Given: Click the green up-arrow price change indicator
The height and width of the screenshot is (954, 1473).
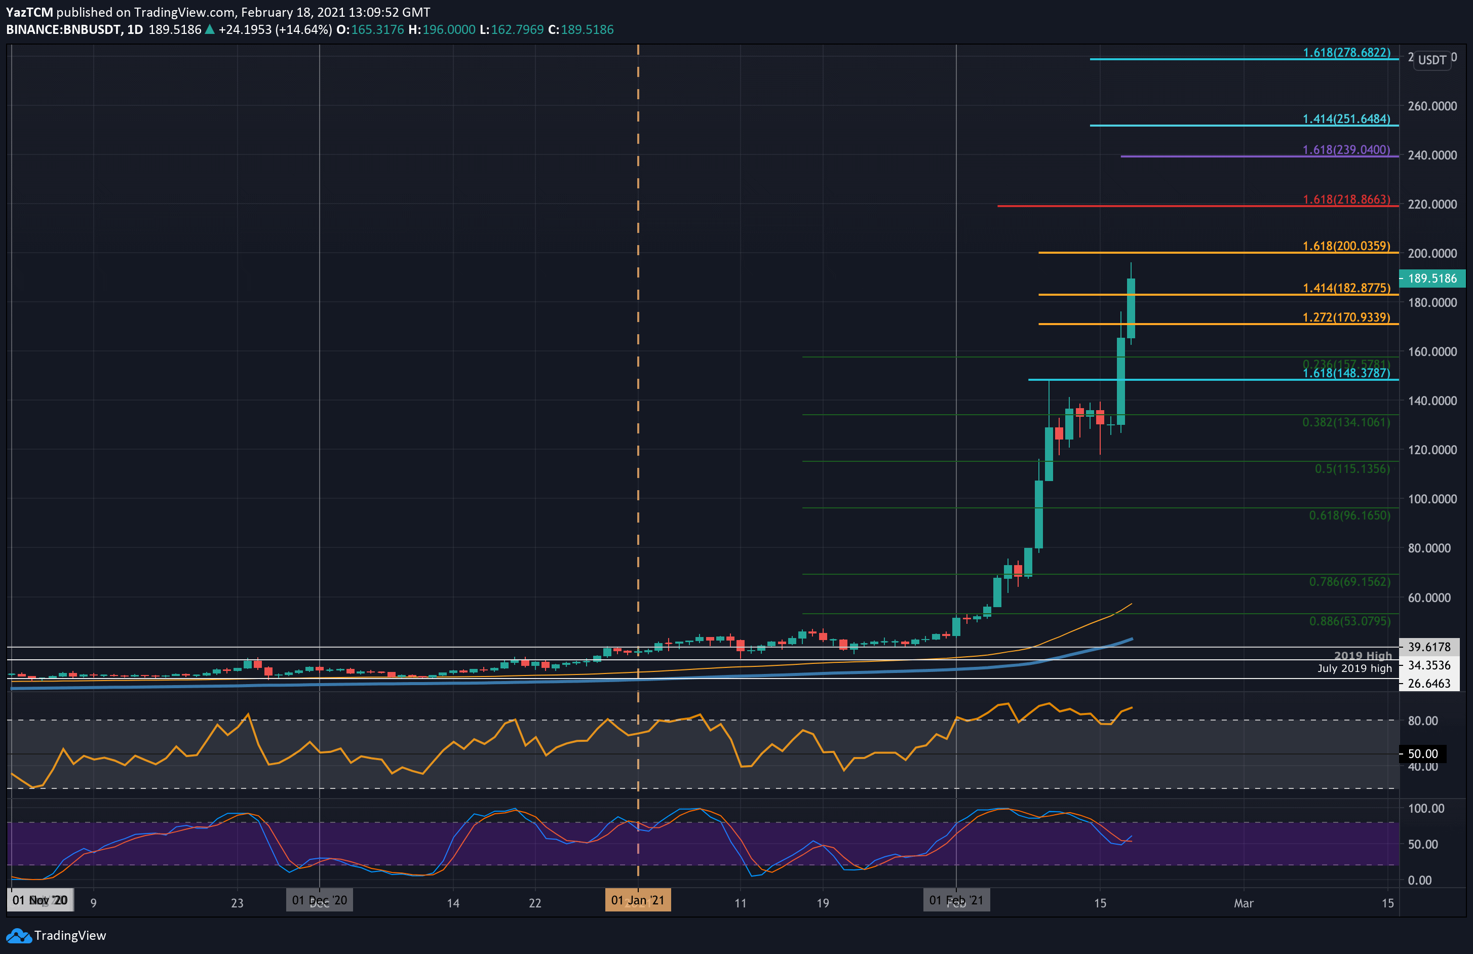Looking at the screenshot, I should 210,29.
